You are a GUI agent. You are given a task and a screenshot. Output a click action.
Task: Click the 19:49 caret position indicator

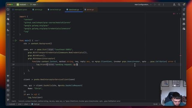click(x=155, y=104)
